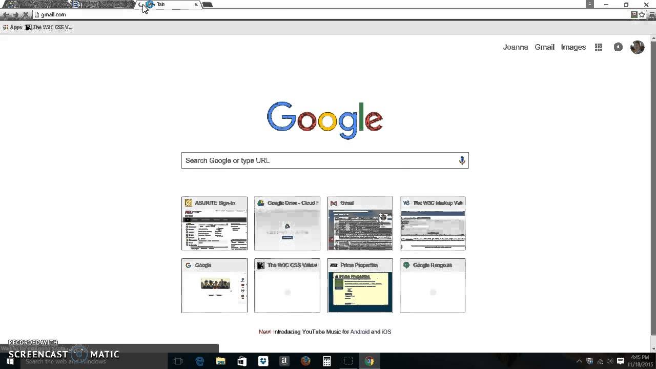Image resolution: width=656 pixels, height=369 pixels.
Task: Open The W3C CSS Validation thumbnail
Action: (287, 285)
